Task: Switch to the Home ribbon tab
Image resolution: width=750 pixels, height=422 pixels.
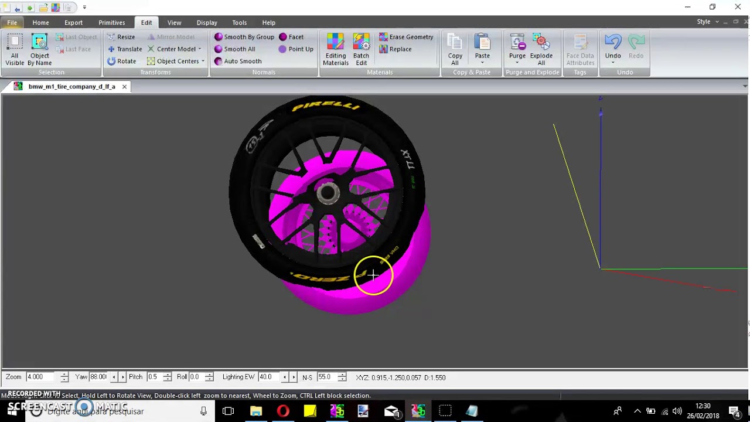Action: [x=40, y=22]
